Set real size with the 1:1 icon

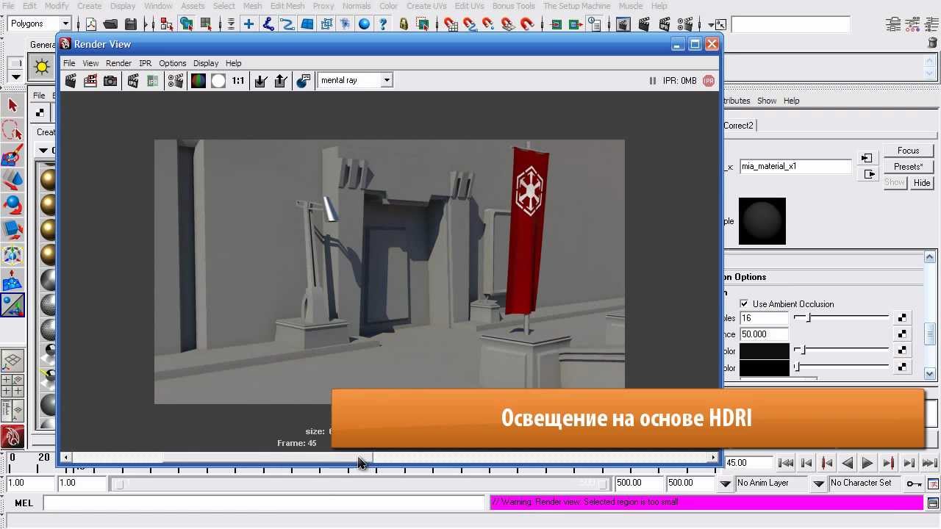coord(238,81)
